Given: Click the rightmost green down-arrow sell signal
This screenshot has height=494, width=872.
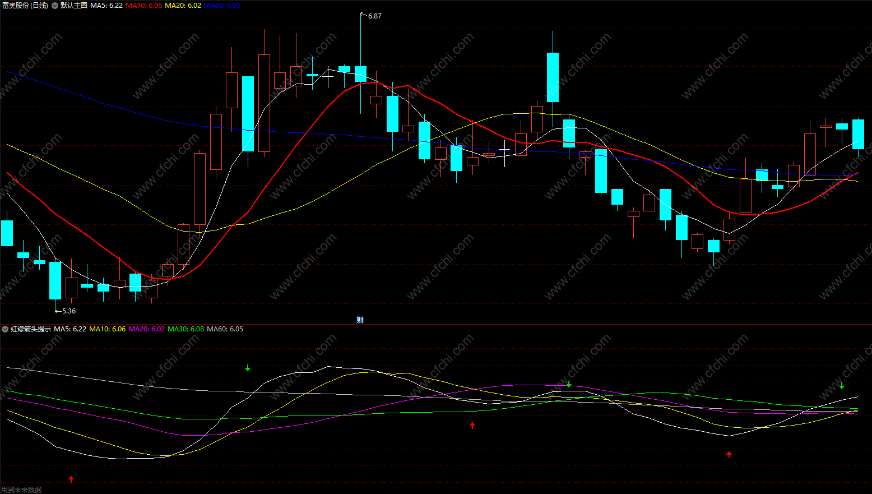Looking at the screenshot, I should 842,385.
